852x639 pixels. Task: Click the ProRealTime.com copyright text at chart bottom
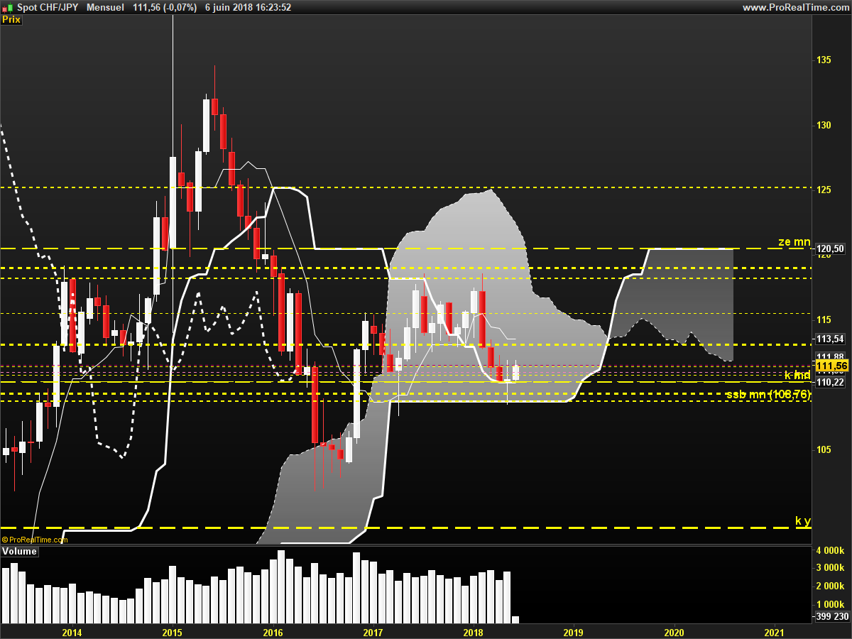point(35,540)
